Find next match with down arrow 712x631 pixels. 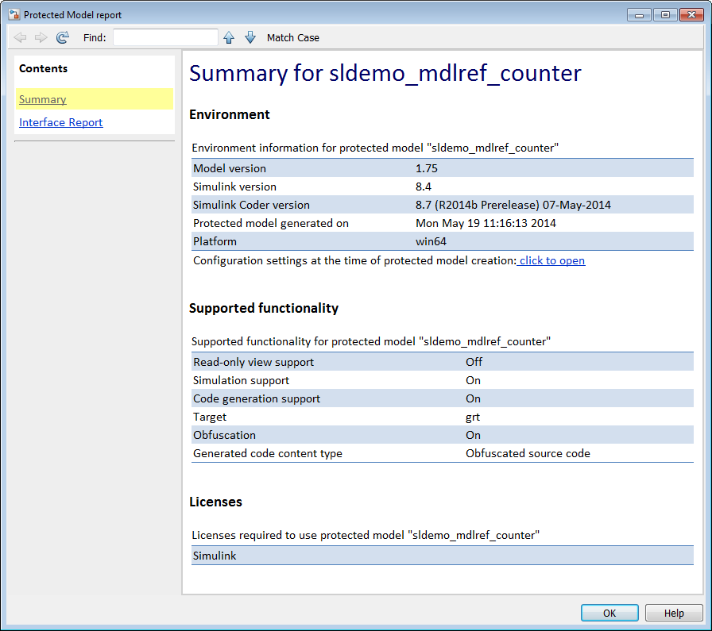250,37
